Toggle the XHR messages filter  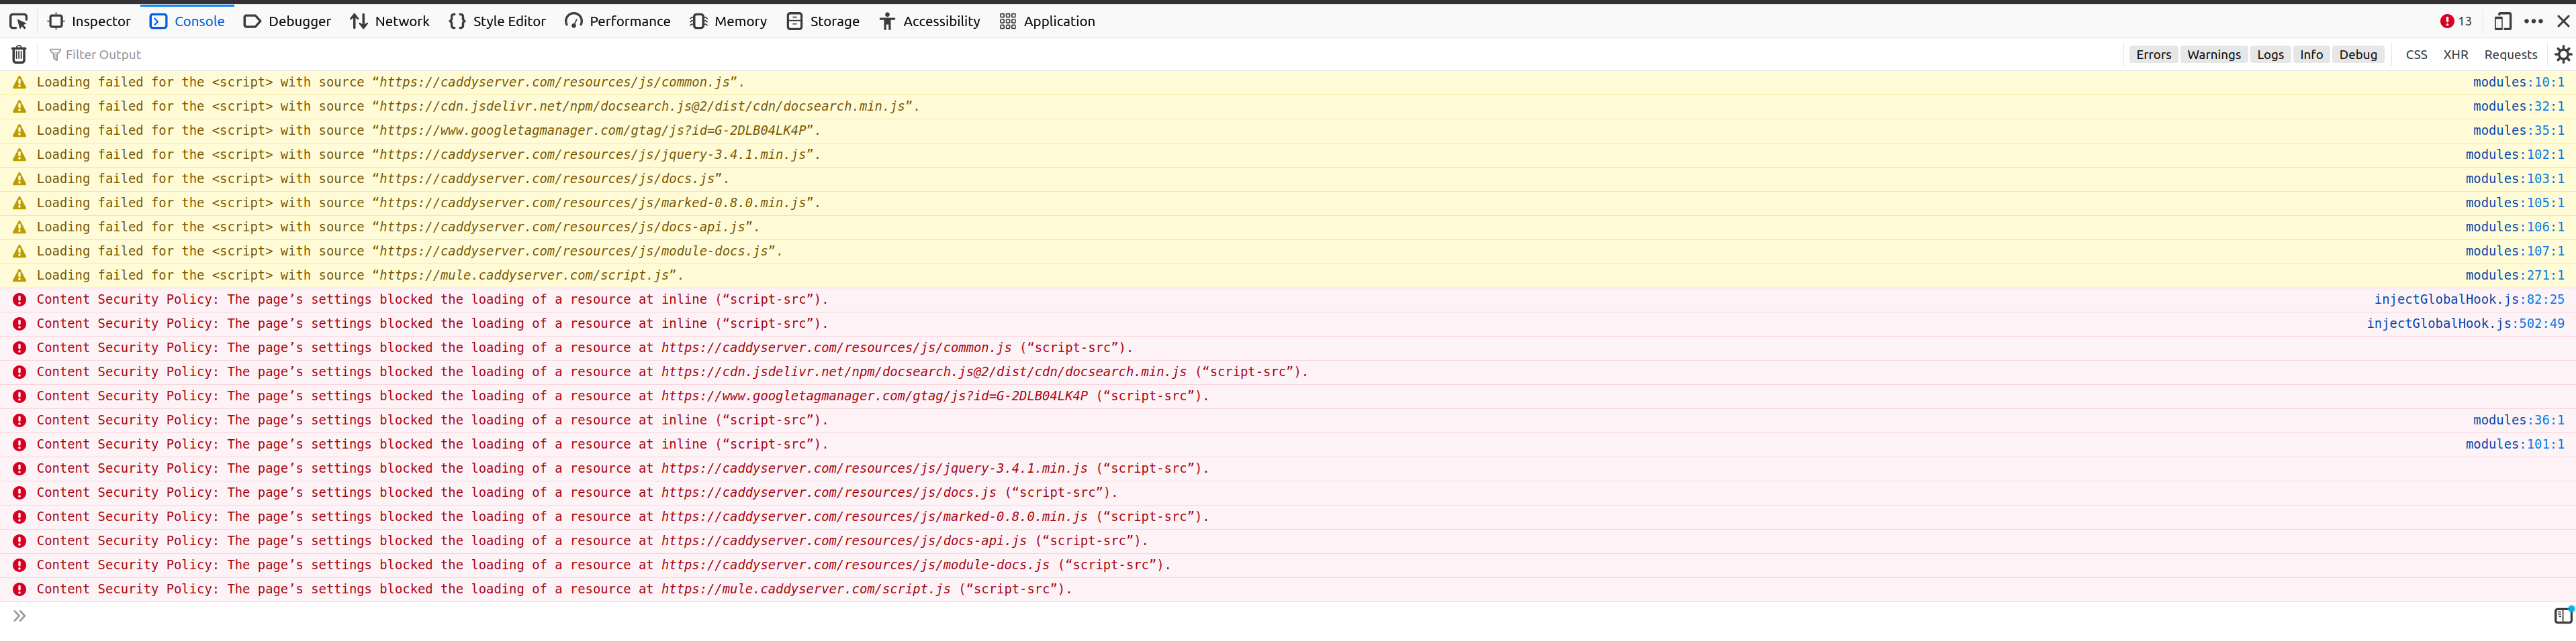point(2456,54)
